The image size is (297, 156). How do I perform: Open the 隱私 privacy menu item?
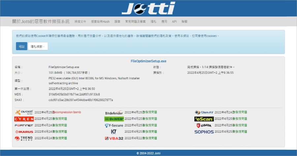click(153, 22)
